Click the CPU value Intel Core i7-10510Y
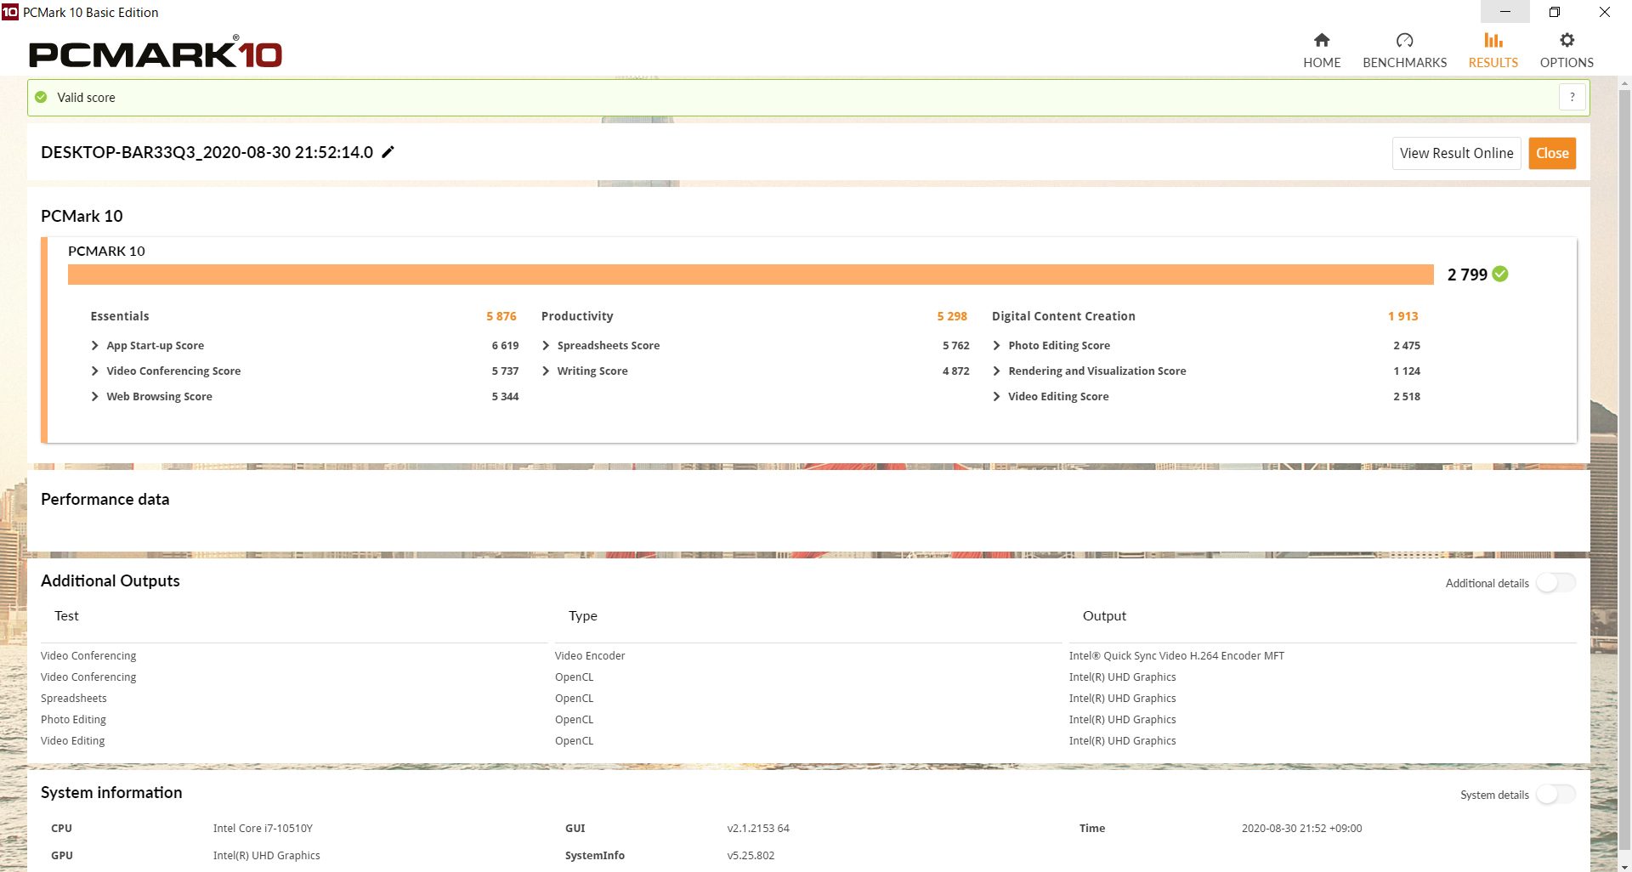1632x872 pixels. click(x=263, y=828)
